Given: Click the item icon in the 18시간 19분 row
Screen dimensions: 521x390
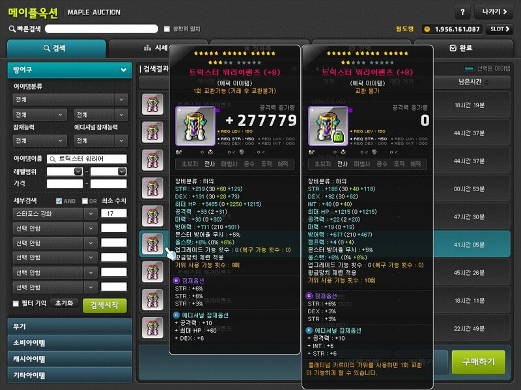Looking at the screenshot, I should (152, 104).
